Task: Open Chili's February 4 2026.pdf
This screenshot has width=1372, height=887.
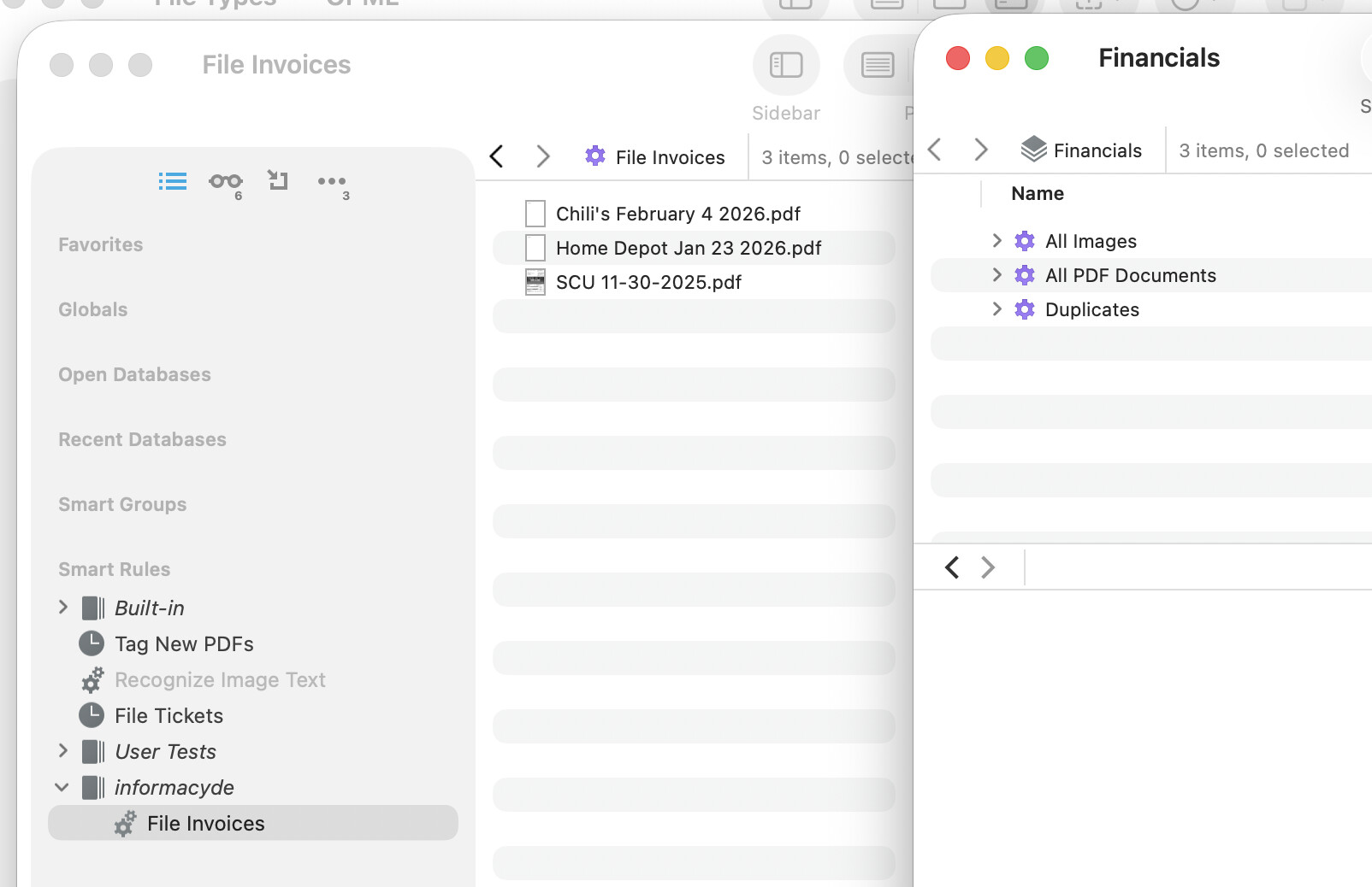Action: click(677, 214)
